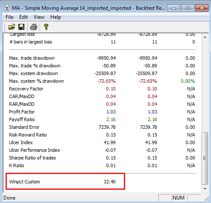Click the '# bars in largest loss' label
The height and width of the screenshot is (203, 211).
[x=31, y=42]
